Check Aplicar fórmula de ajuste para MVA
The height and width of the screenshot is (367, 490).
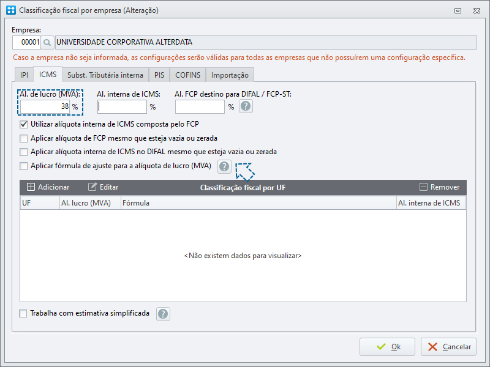(23, 166)
